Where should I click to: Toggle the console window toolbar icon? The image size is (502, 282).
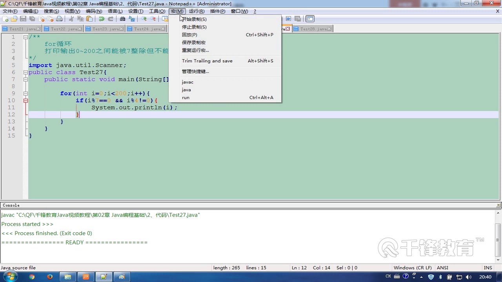(x=310, y=19)
